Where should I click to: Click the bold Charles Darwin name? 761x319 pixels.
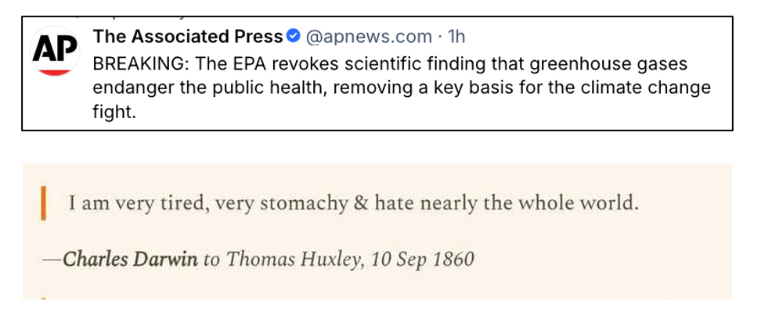pos(130,259)
